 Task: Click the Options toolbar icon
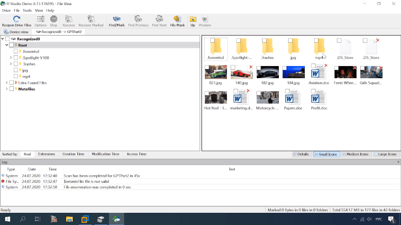pos(41,21)
